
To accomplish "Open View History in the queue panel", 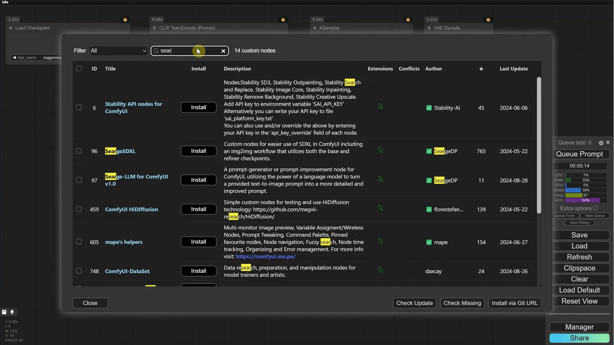I will tap(579, 223).
